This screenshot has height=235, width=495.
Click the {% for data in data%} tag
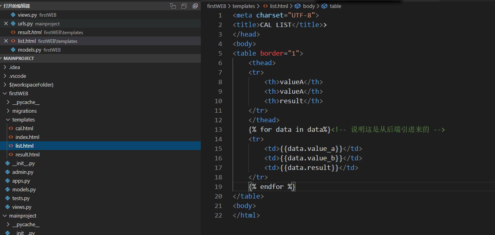click(x=289, y=129)
